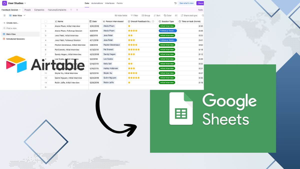Click the row height icon
Screen dimensions: 300x169
tap(176, 16)
